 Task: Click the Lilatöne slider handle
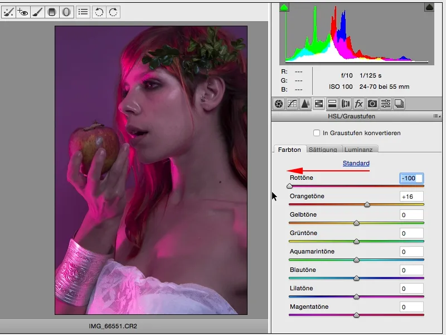click(x=356, y=297)
